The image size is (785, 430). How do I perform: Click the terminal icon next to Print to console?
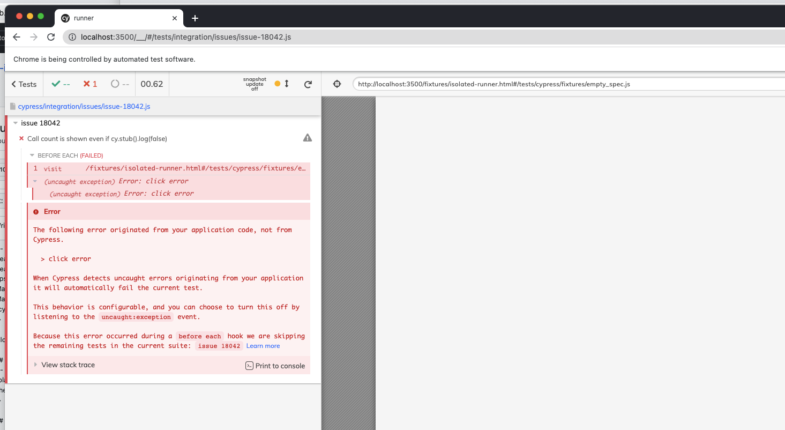coord(249,366)
